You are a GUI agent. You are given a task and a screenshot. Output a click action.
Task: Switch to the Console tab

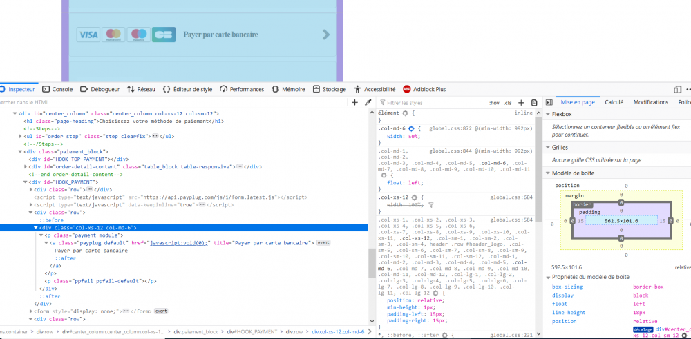tap(57, 89)
